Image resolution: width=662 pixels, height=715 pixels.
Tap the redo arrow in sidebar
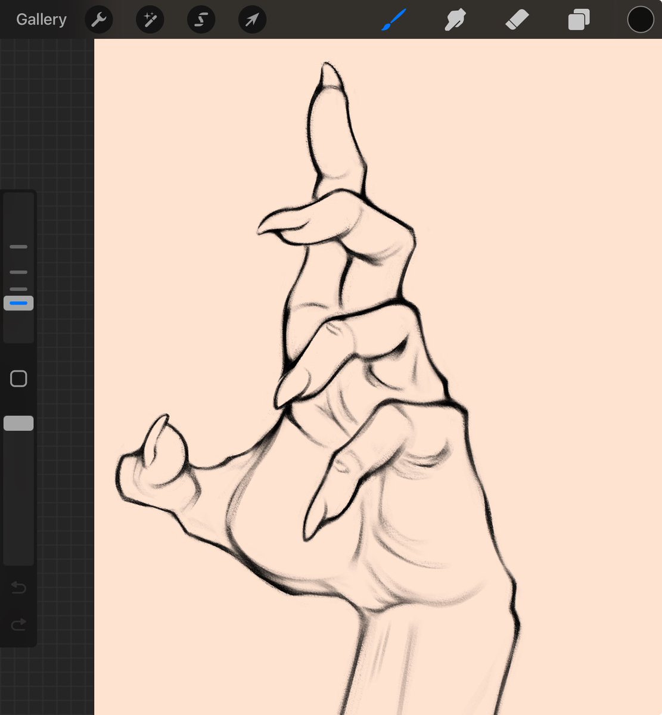[x=18, y=624]
